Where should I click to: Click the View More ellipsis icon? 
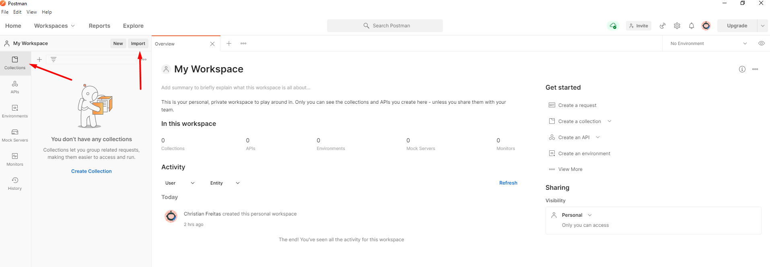tap(552, 169)
